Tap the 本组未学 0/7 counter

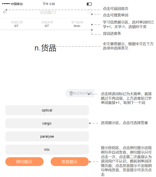pyautogui.click(x=47, y=24)
